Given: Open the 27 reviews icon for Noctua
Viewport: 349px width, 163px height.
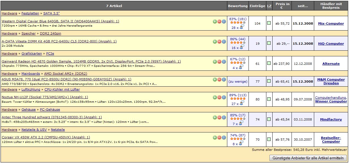Looking at the screenshot, I should [241, 103].
